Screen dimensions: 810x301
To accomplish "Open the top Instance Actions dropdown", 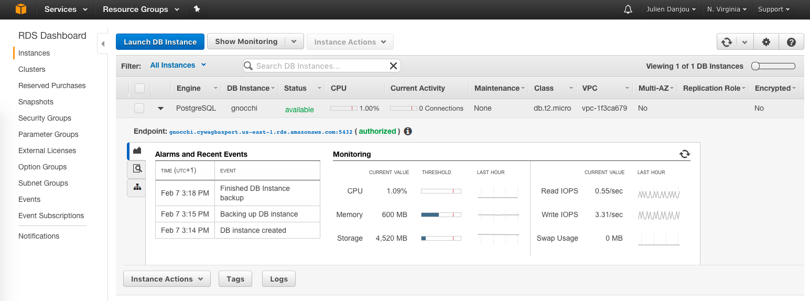I will pos(350,42).
